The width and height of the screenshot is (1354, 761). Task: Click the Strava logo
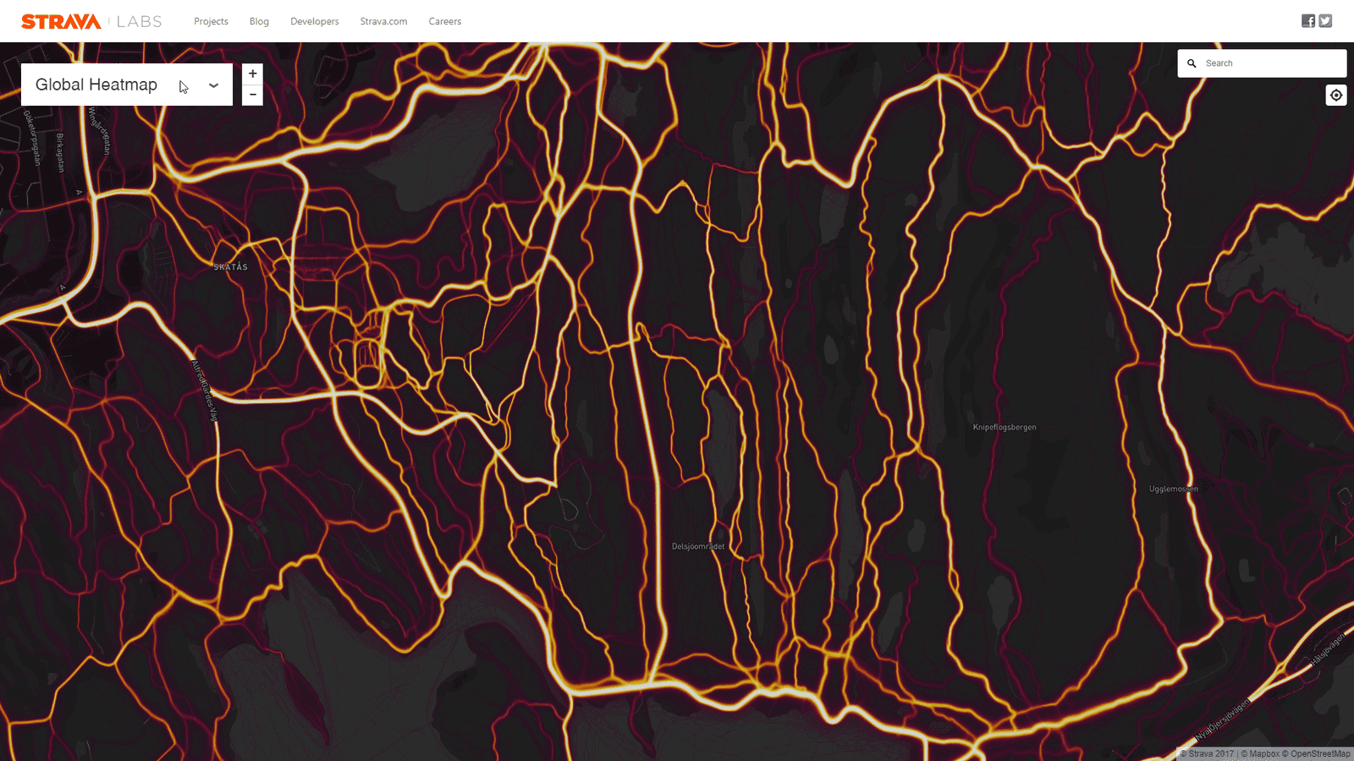tap(59, 20)
